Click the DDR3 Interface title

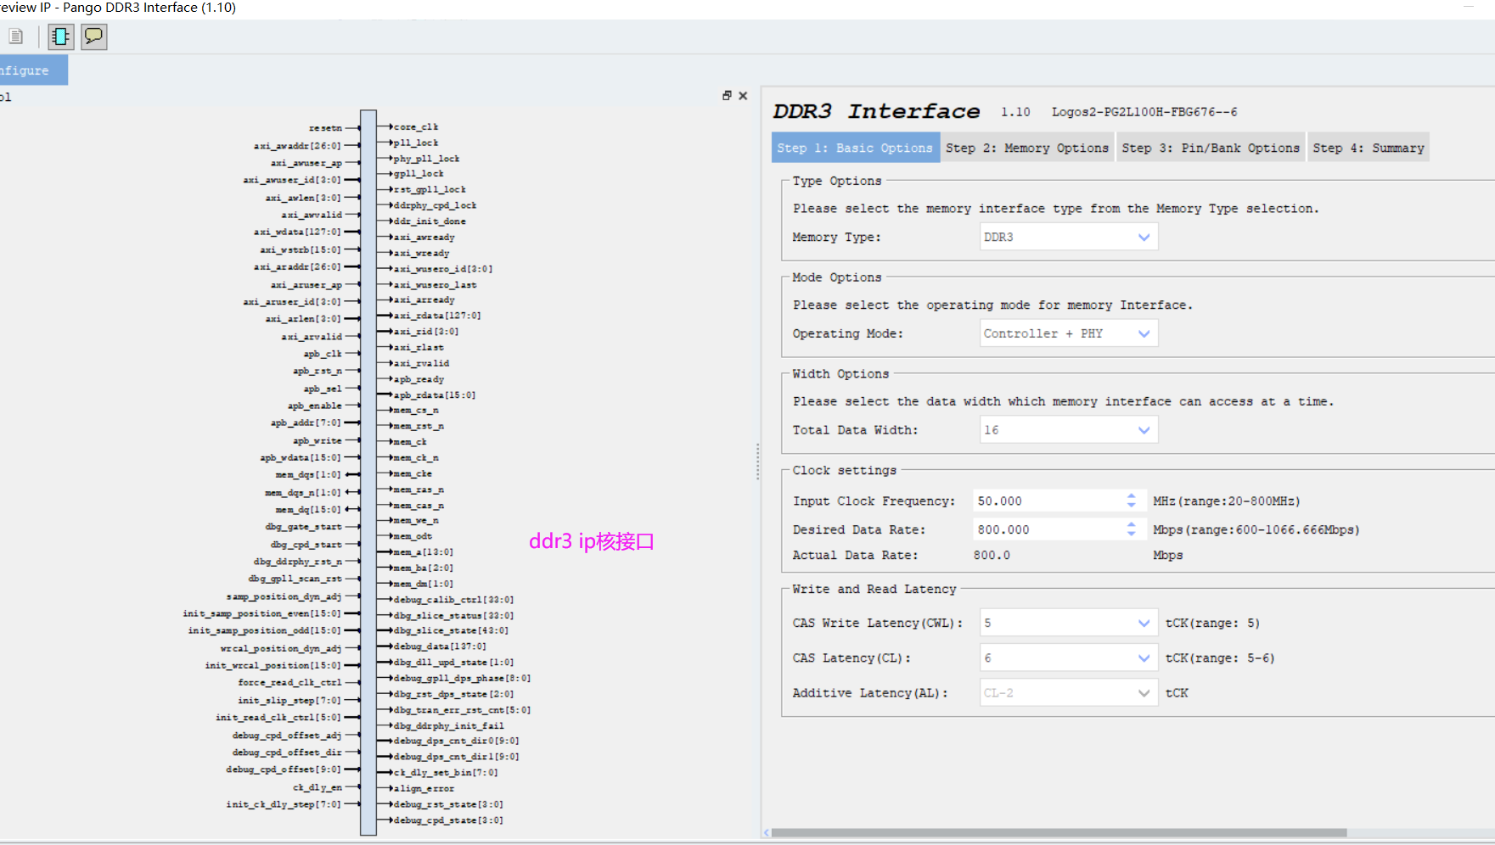pyautogui.click(x=876, y=111)
